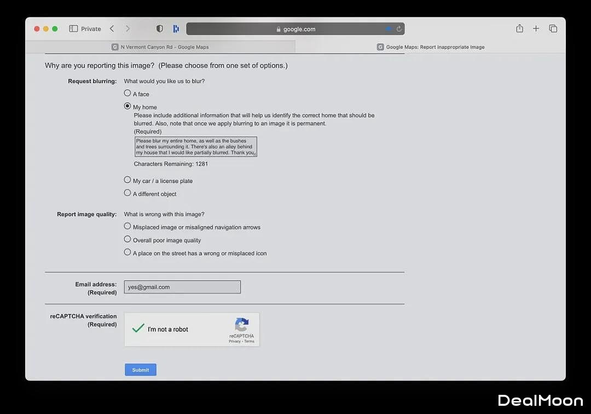Show tab overview icon
Viewport: 591px width, 414px height.
[x=553, y=28]
